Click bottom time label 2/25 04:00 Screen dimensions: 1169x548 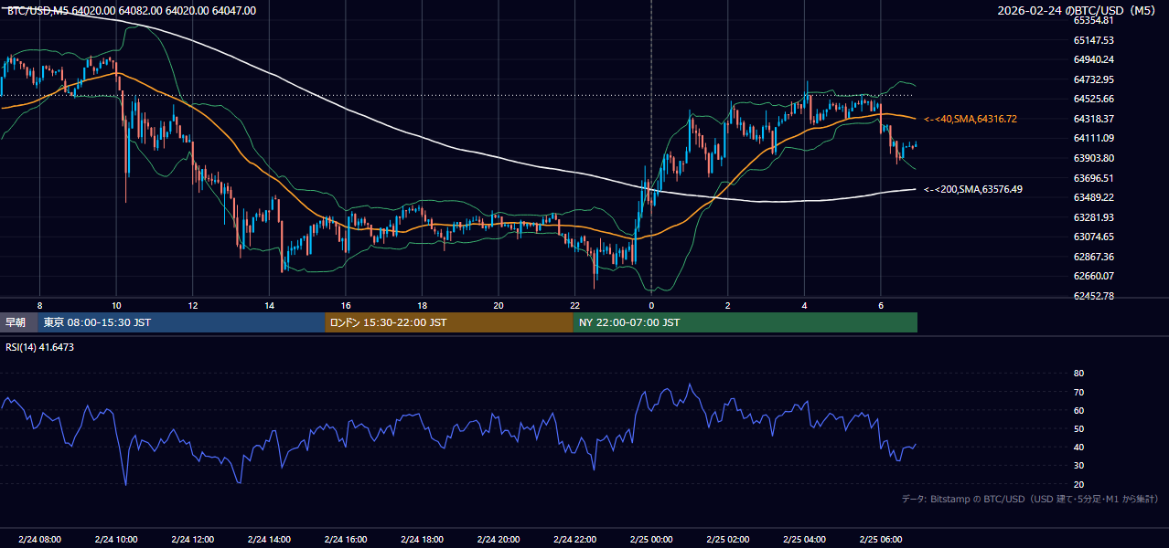click(804, 539)
